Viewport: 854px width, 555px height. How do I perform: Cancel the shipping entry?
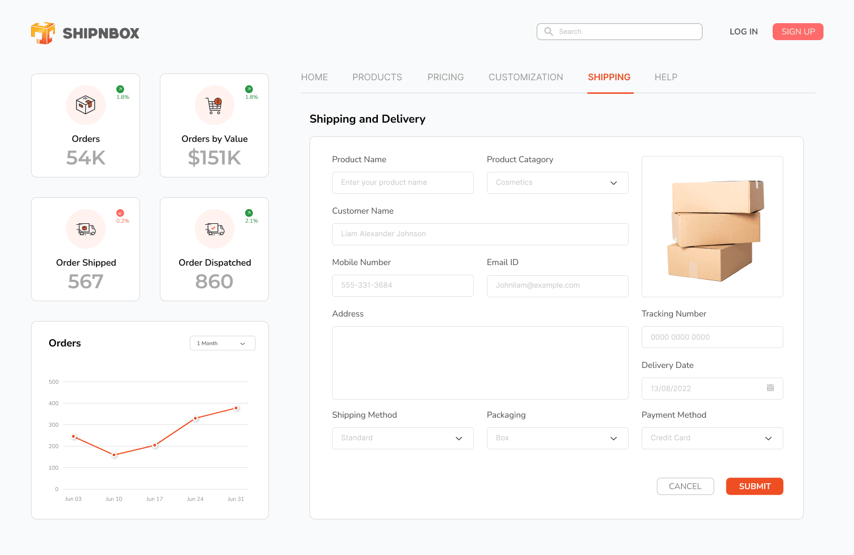685,486
